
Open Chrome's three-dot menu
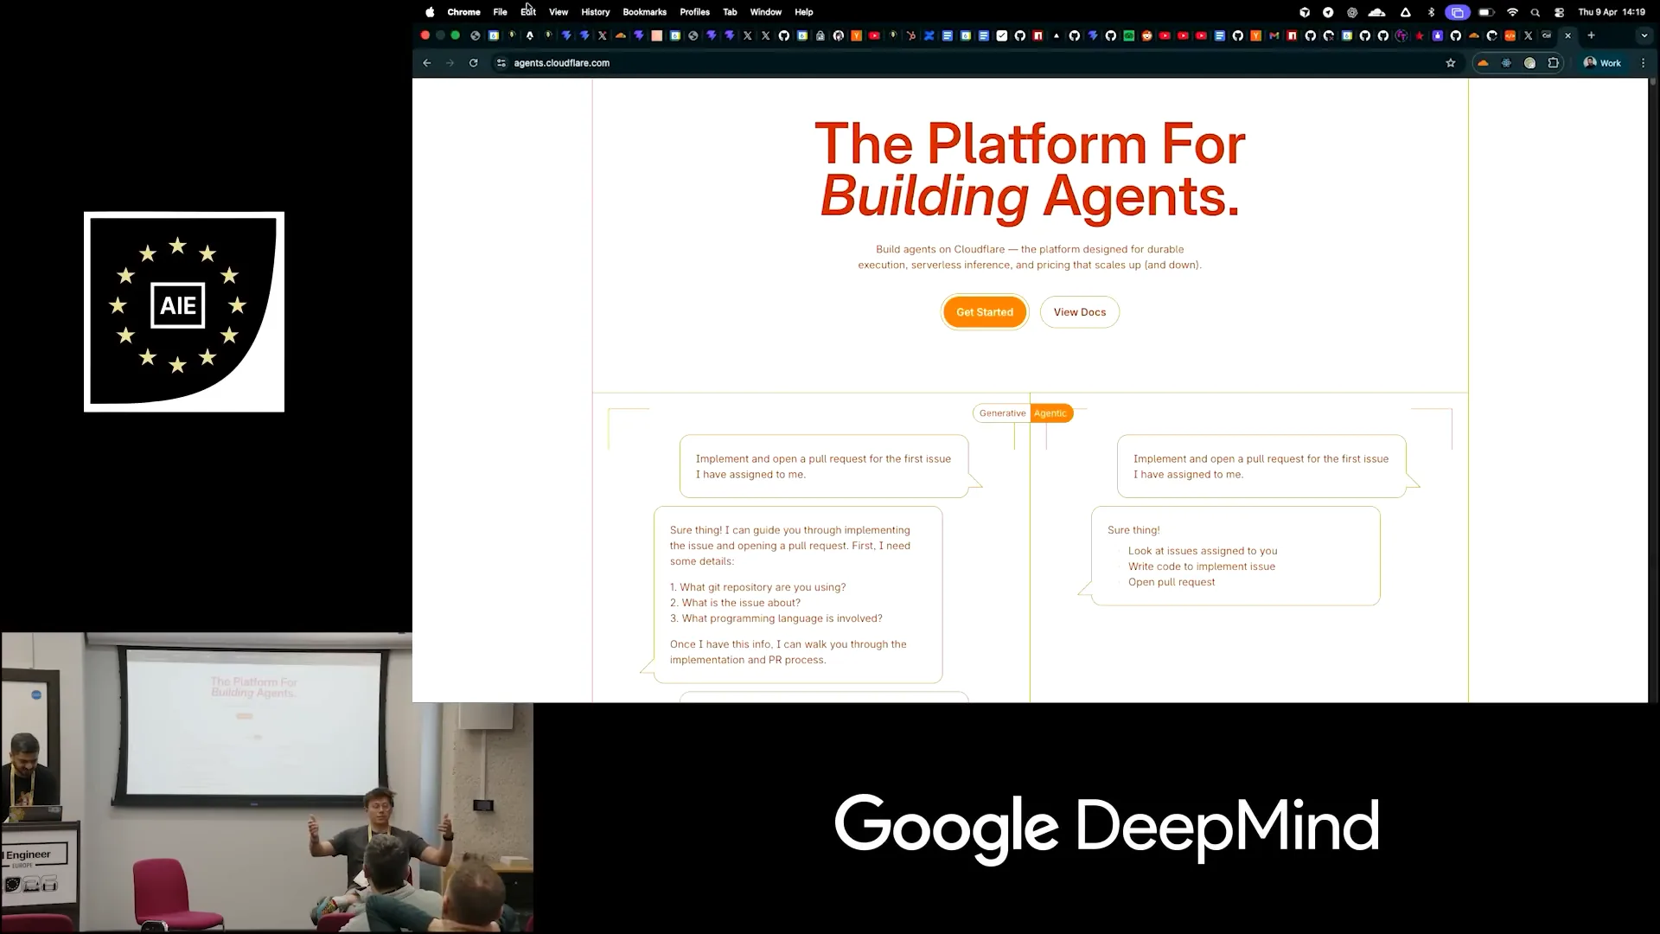click(1644, 63)
